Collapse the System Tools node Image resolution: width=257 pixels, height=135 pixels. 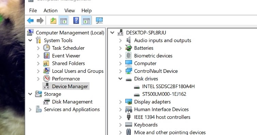point(30,40)
